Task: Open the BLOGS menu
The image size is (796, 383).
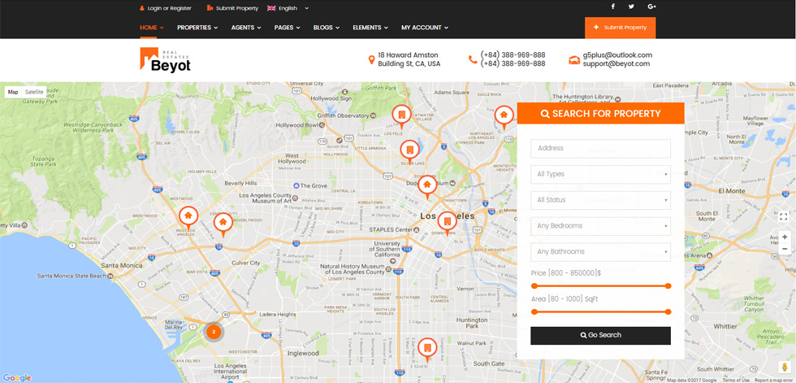Action: (x=327, y=28)
